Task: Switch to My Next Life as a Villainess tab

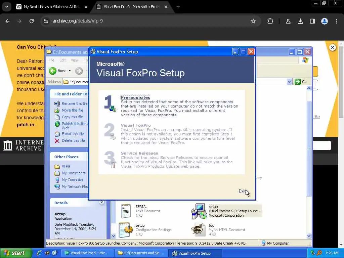Action: (x=52, y=7)
